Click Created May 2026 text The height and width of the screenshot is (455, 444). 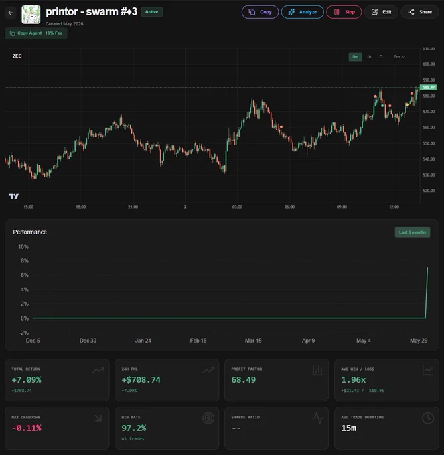pyautogui.click(x=64, y=24)
